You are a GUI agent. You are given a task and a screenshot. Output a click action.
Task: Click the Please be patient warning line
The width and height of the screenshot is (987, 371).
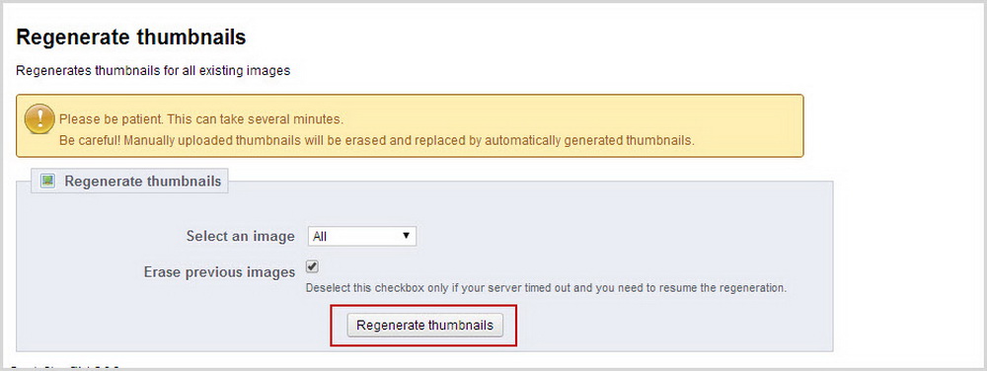(x=201, y=118)
